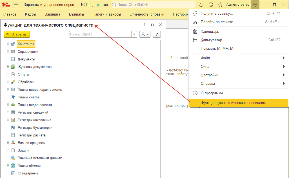Click the help question mark button
The width and height of the screenshot is (289, 178).
coord(157,34)
